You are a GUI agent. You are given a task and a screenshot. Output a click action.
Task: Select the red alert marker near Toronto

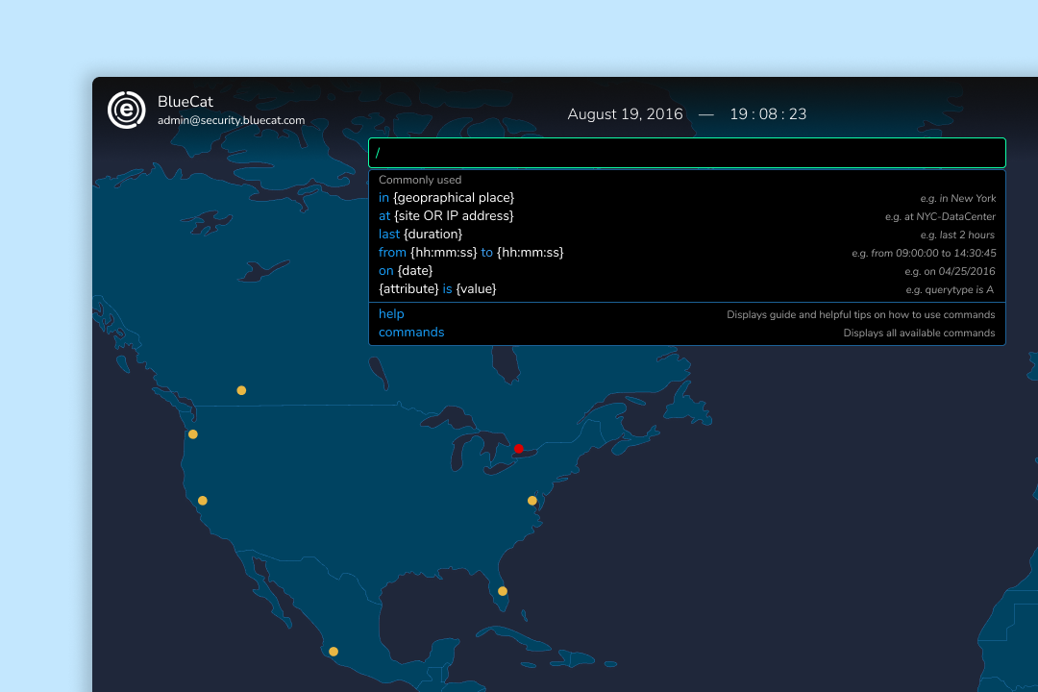click(519, 449)
